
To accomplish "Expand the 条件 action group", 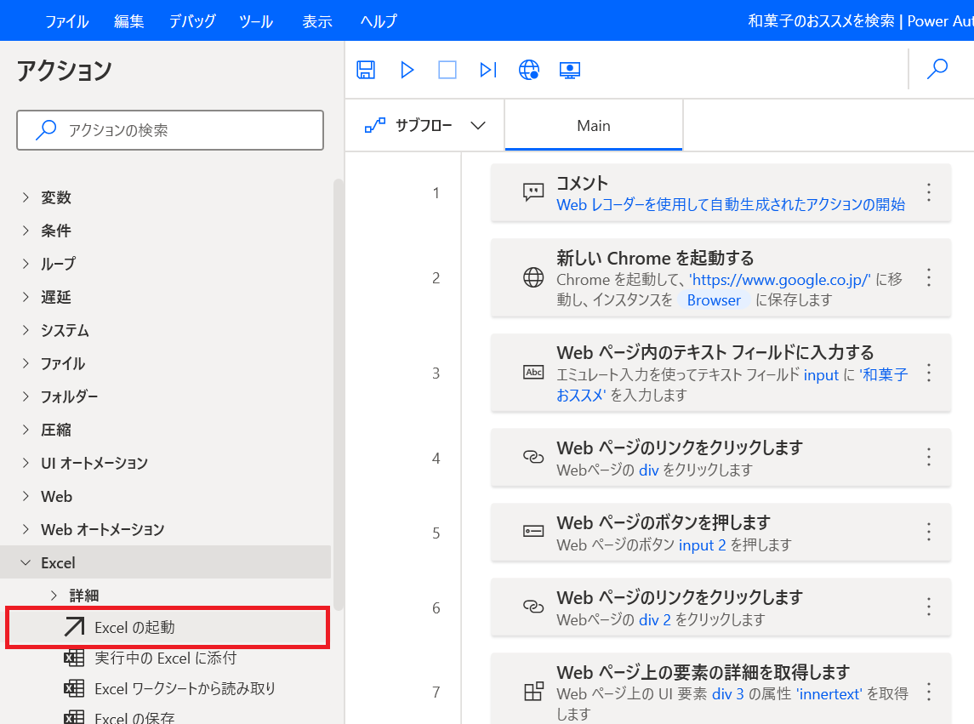I will pos(26,231).
